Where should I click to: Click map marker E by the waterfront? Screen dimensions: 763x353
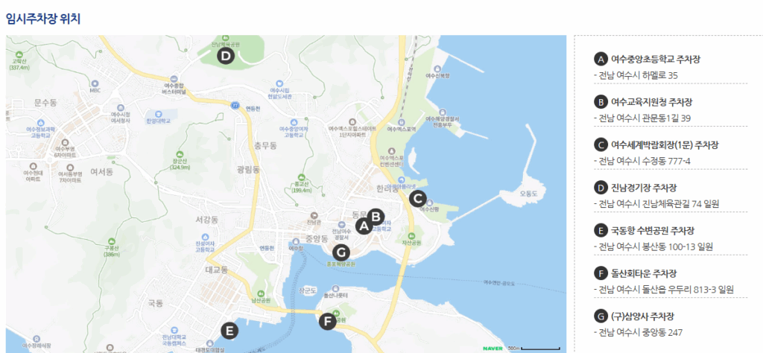pos(229,331)
